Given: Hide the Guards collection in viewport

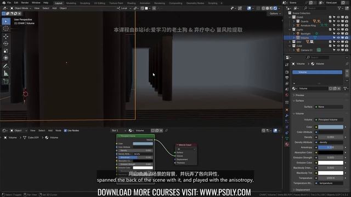Looking at the screenshot, I should [x=338, y=21].
